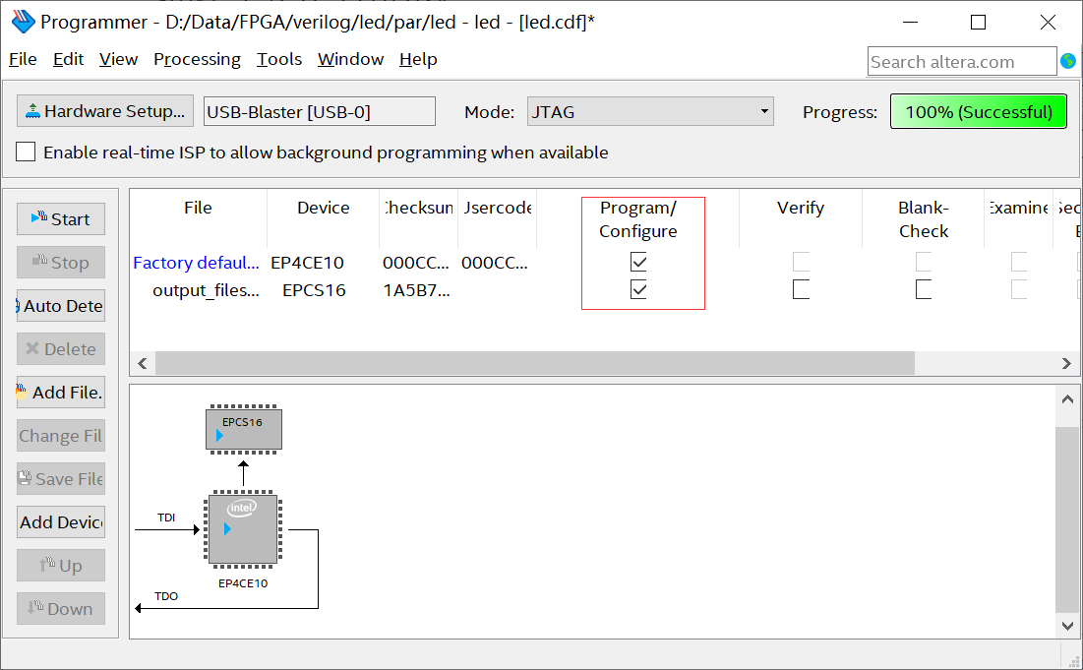The width and height of the screenshot is (1083, 670).
Task: Select the Factory default file row
Action: (196, 263)
